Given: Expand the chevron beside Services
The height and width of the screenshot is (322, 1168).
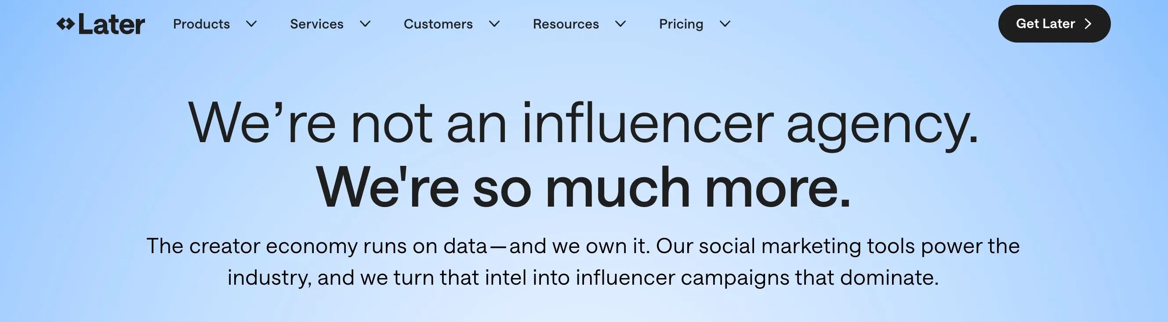Looking at the screenshot, I should pos(366,24).
